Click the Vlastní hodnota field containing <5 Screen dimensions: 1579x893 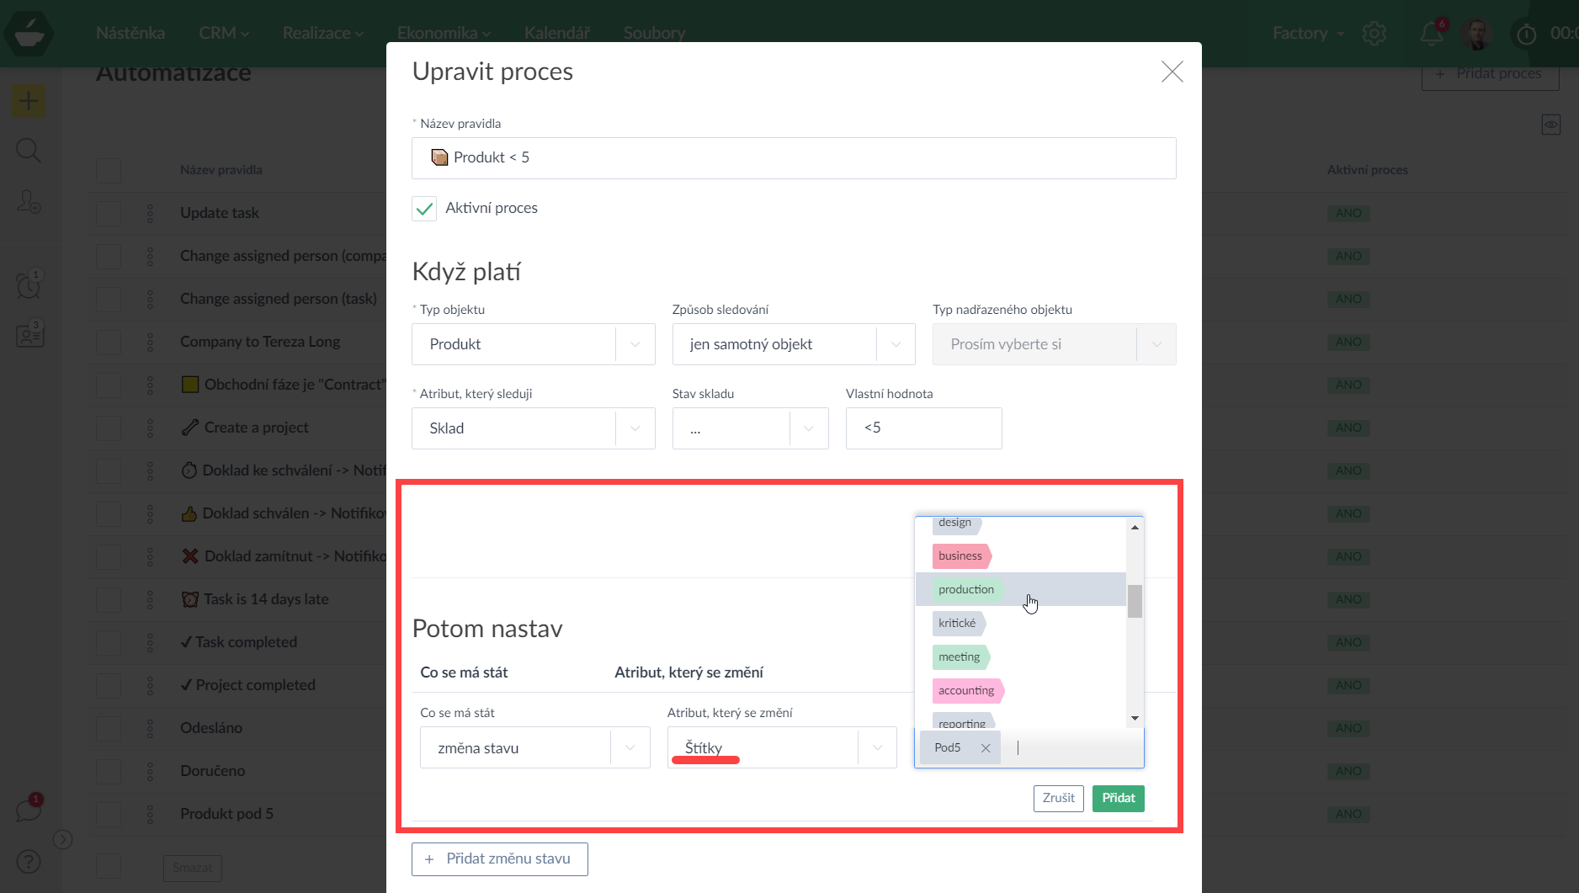(923, 428)
